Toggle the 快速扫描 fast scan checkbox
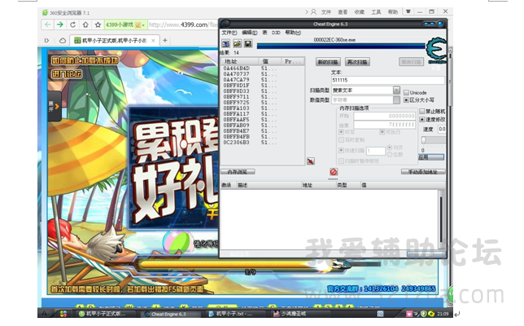This screenshot has height=326, width=524. [341, 150]
